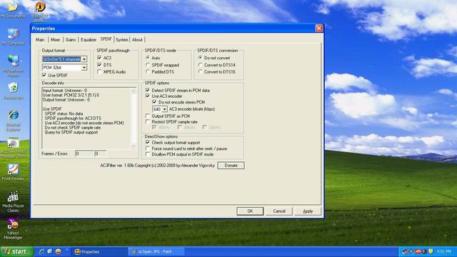Open the My Computer desktop icon
The height and width of the screenshot is (257, 457).
coord(13,36)
